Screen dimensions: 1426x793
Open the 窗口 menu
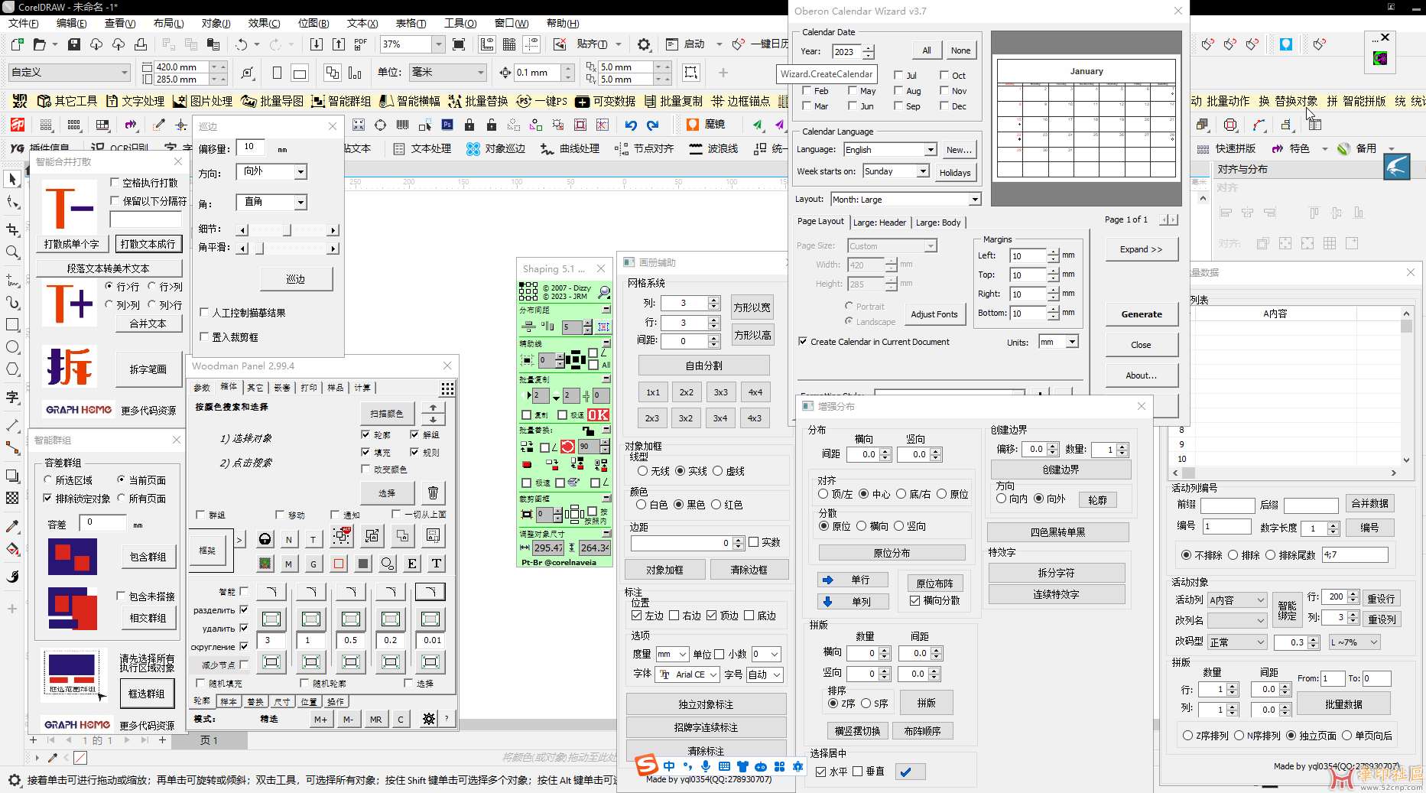click(512, 24)
